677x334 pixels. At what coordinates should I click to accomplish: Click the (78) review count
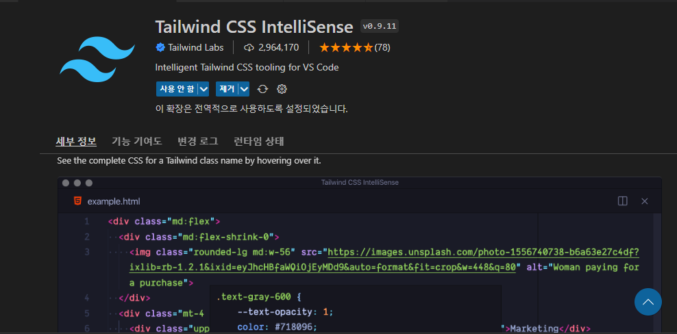382,47
